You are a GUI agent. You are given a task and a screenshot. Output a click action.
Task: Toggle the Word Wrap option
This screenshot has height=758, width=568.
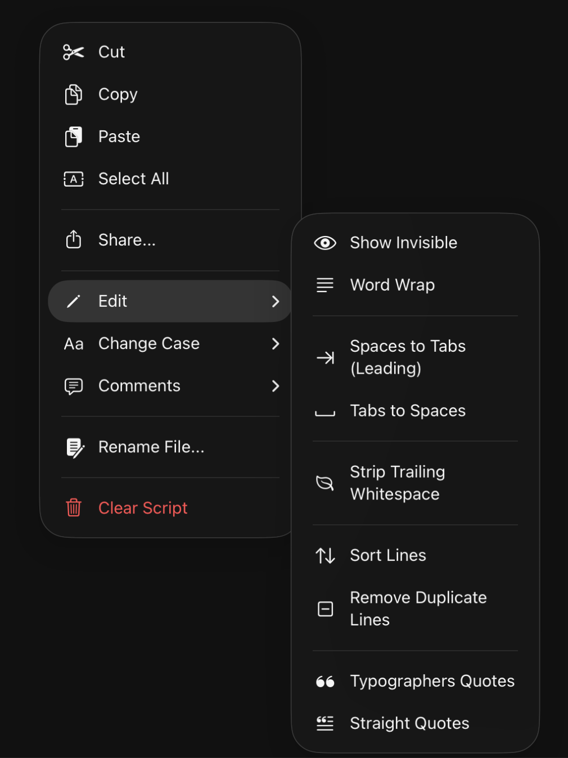click(416, 285)
